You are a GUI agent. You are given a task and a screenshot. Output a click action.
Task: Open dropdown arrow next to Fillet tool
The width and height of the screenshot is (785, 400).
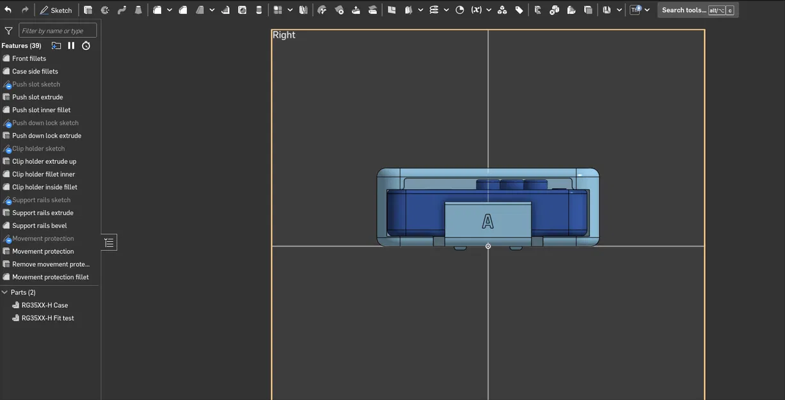click(x=170, y=10)
